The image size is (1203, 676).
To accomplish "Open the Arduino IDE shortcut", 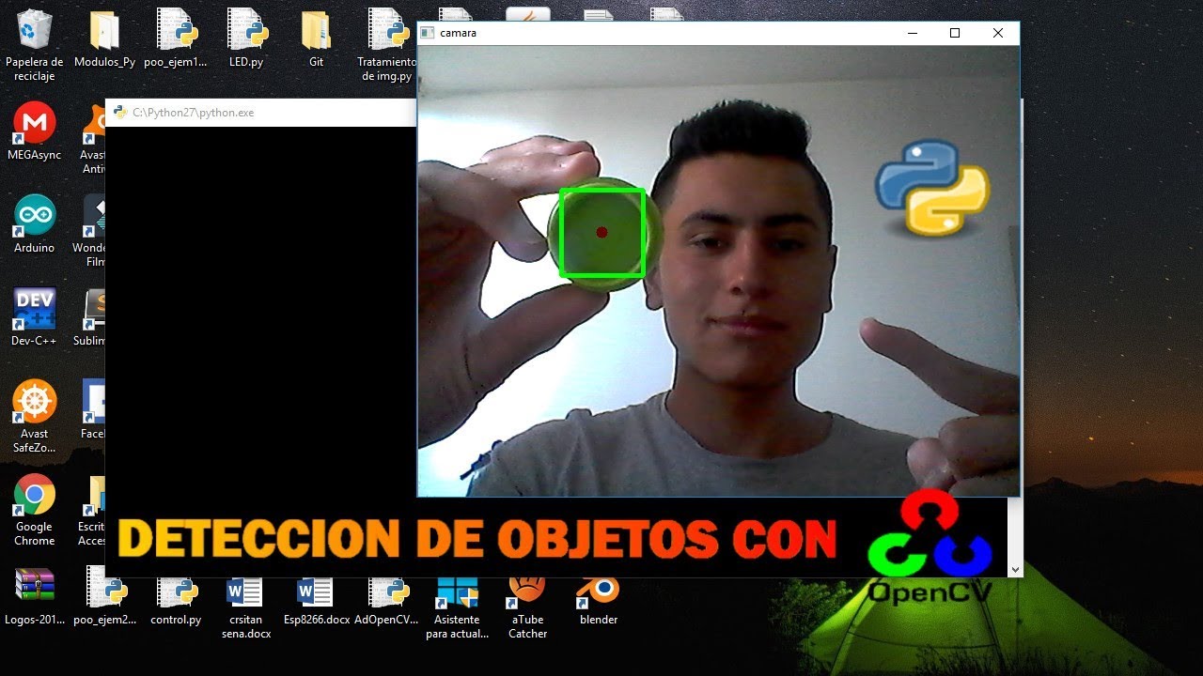I will click(x=35, y=217).
